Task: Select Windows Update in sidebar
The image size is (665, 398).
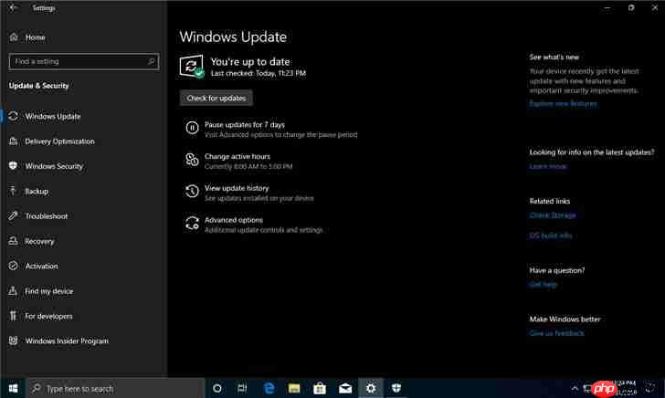Action: pyautogui.click(x=53, y=116)
